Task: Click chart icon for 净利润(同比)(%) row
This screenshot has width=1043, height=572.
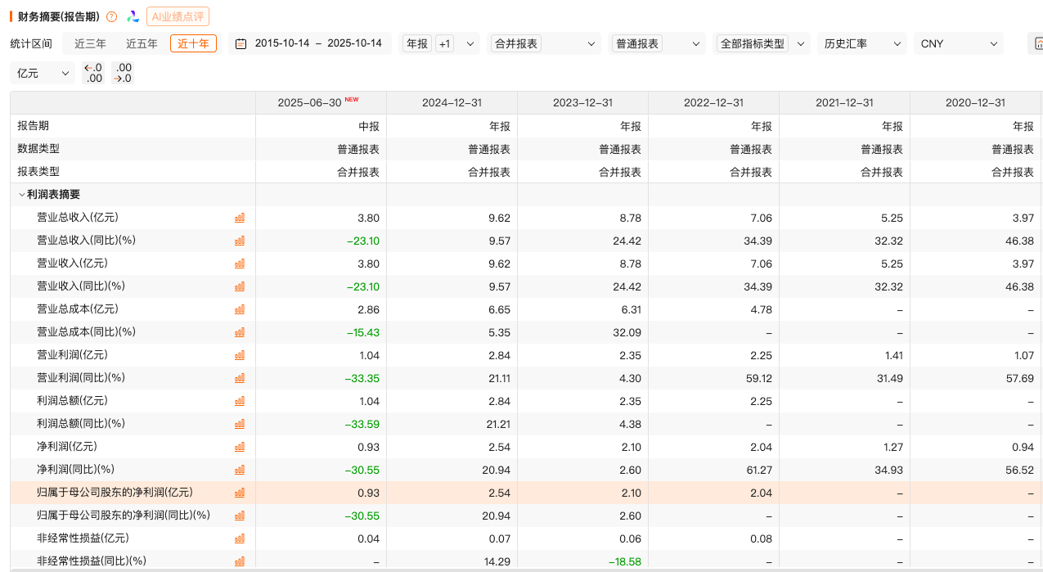Action: point(240,470)
